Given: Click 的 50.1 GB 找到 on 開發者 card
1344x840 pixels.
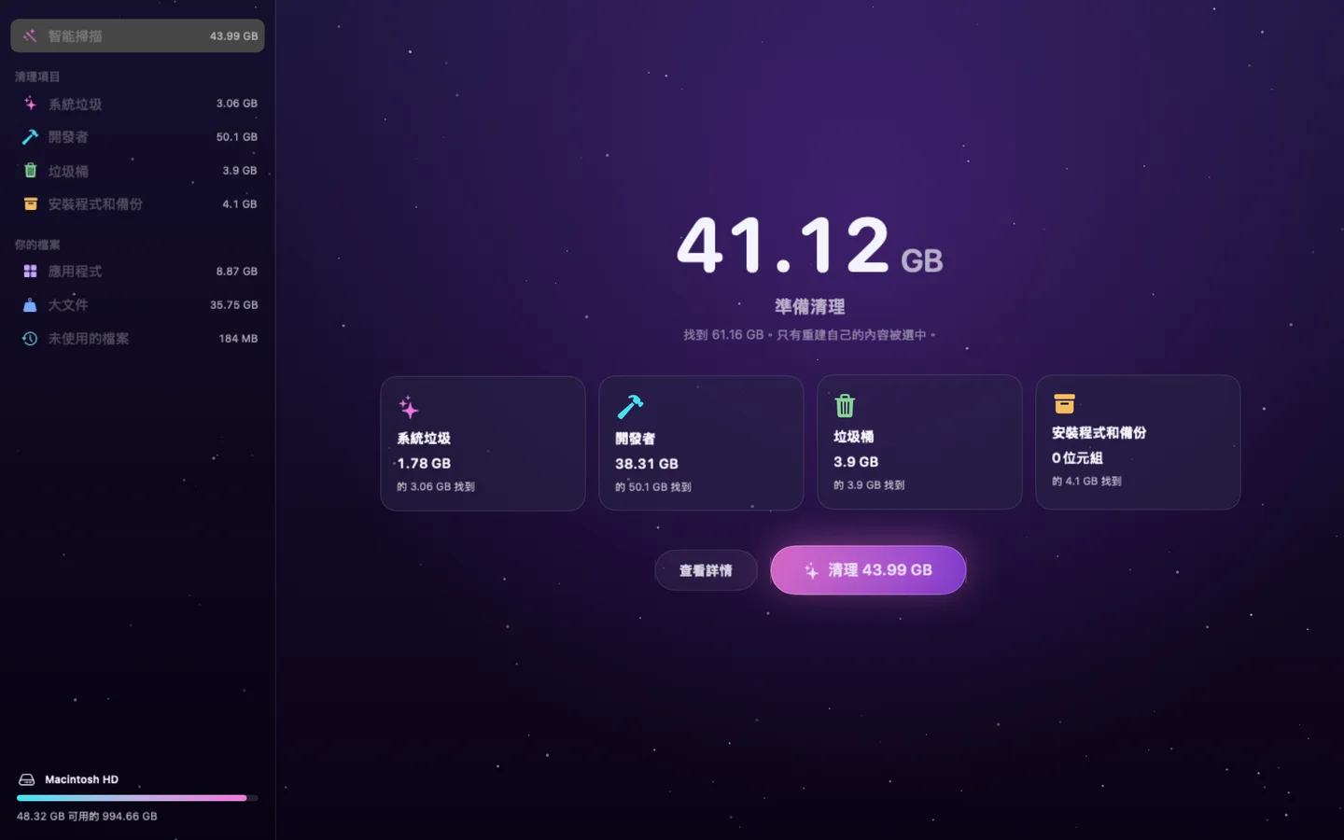Looking at the screenshot, I should pyautogui.click(x=653, y=487).
